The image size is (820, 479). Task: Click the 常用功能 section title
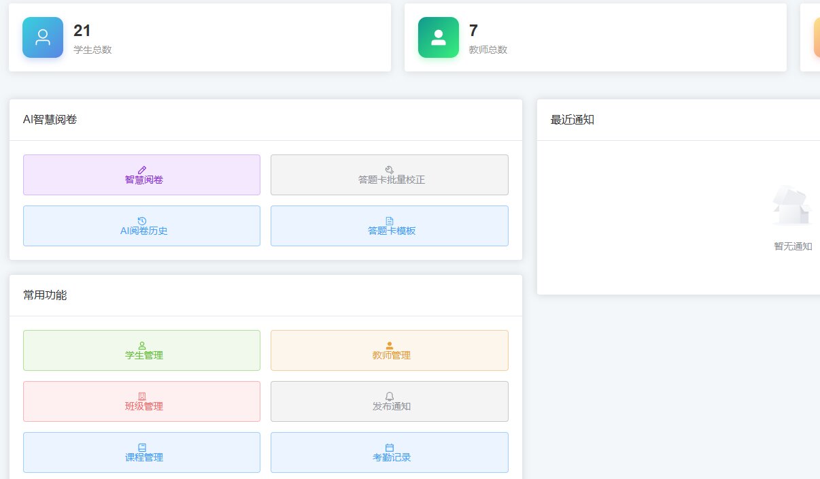coord(45,295)
